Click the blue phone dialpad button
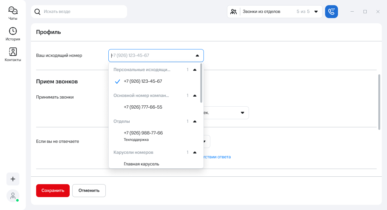This screenshot has width=387, height=210. point(332,12)
